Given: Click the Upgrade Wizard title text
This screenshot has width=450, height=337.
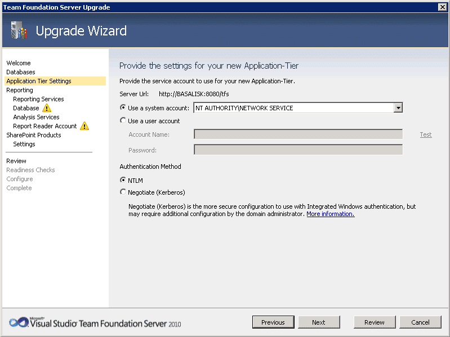Looking at the screenshot, I should click(x=81, y=31).
